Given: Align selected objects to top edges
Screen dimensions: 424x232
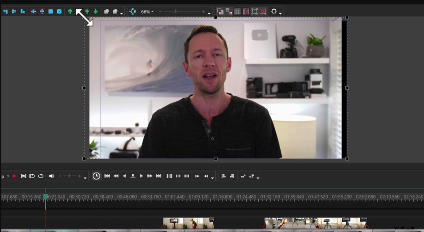Looking at the screenshot, I should pyautogui.click(x=6, y=11).
